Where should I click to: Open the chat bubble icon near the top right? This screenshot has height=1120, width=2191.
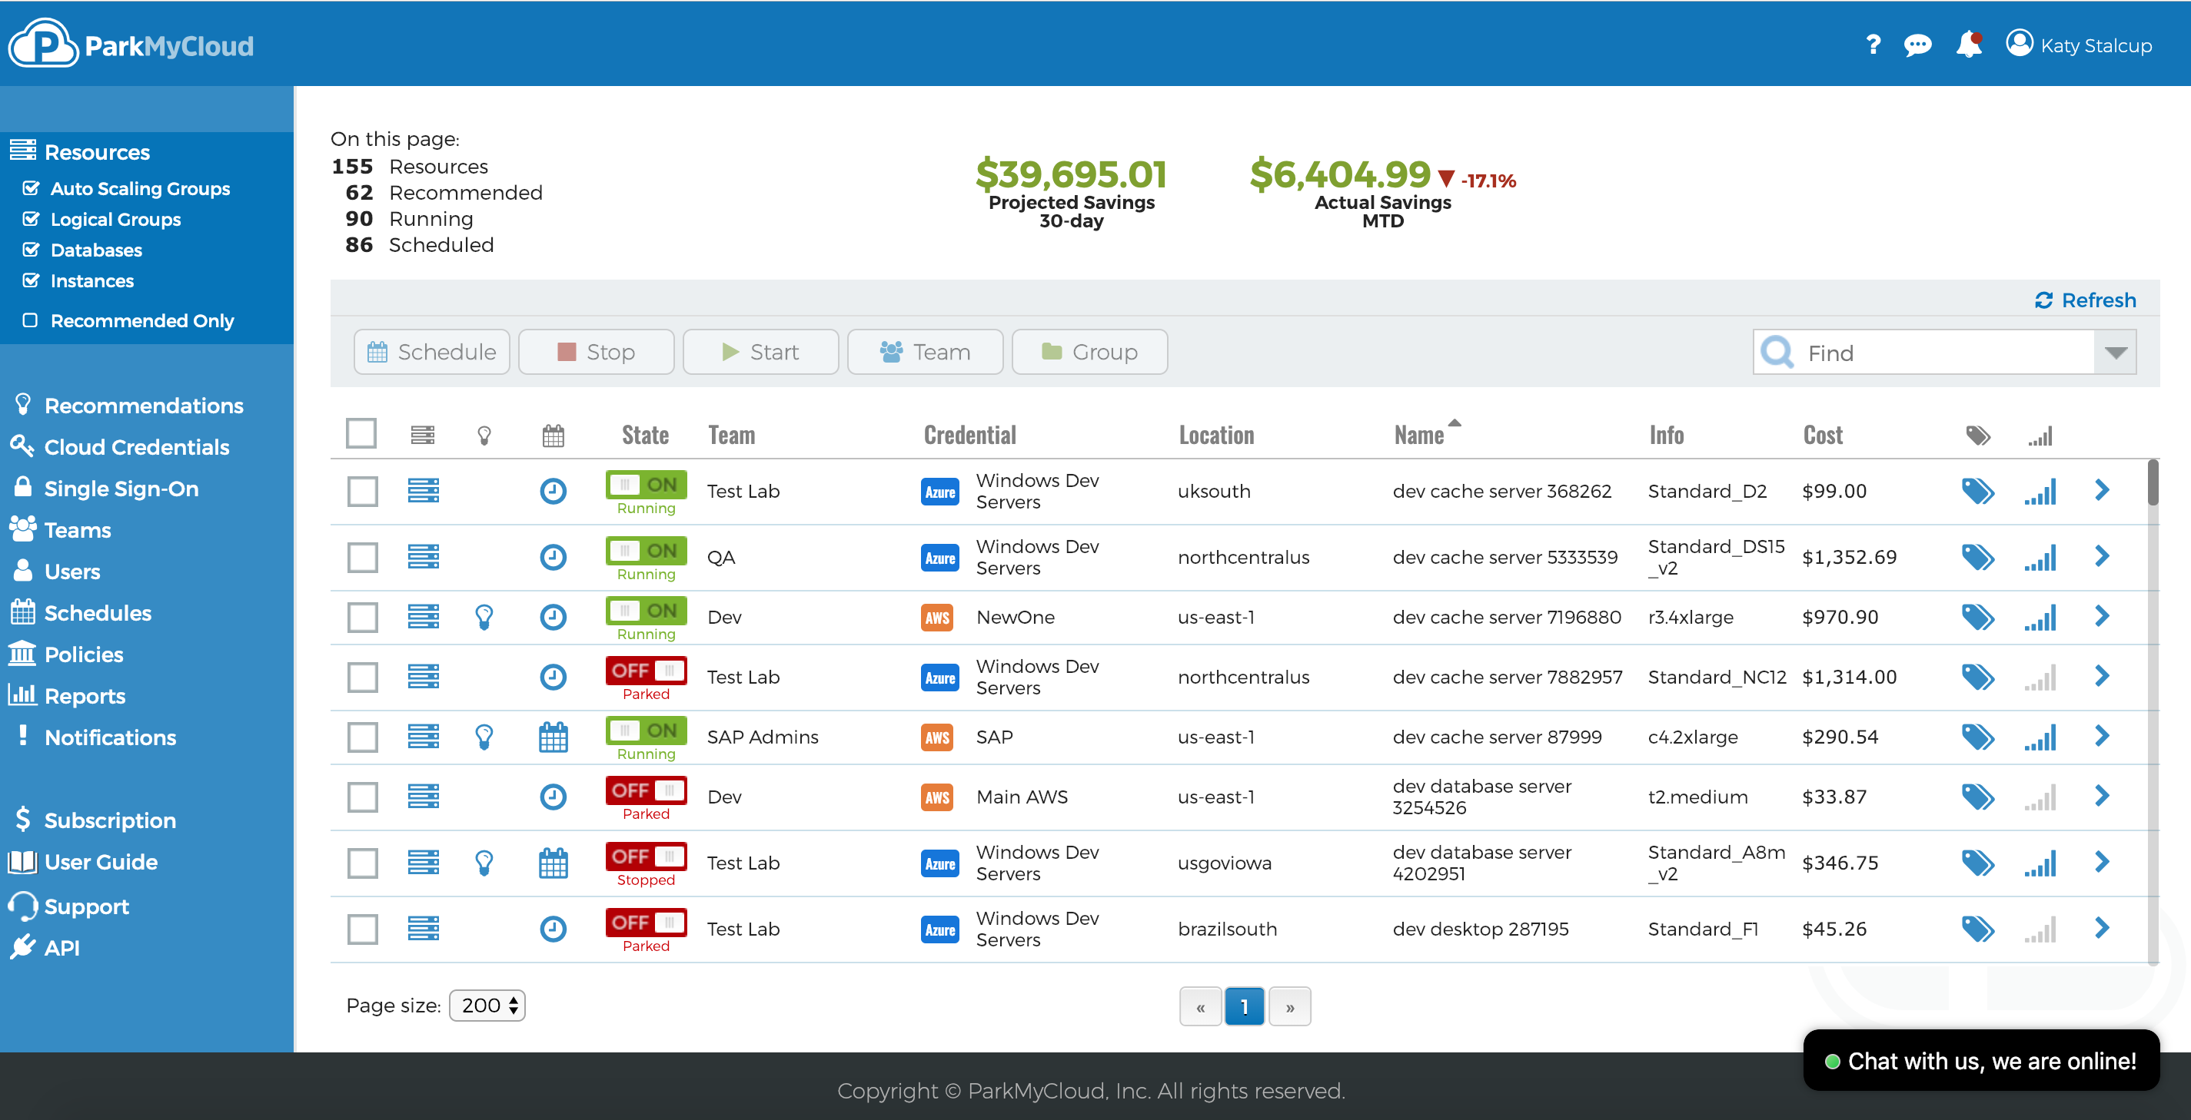(1918, 45)
